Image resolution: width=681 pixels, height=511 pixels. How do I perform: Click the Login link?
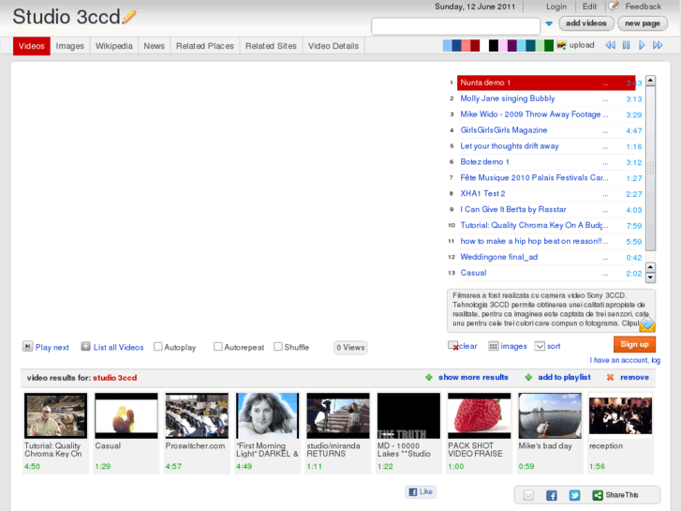point(556,7)
